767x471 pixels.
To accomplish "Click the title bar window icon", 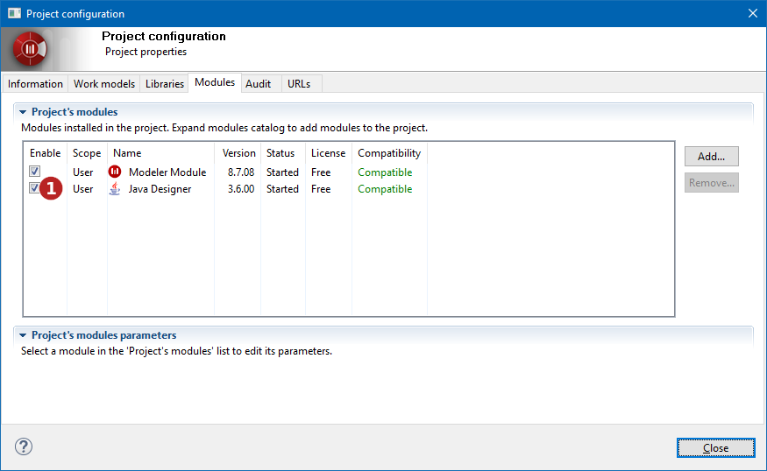I will tap(14, 13).
